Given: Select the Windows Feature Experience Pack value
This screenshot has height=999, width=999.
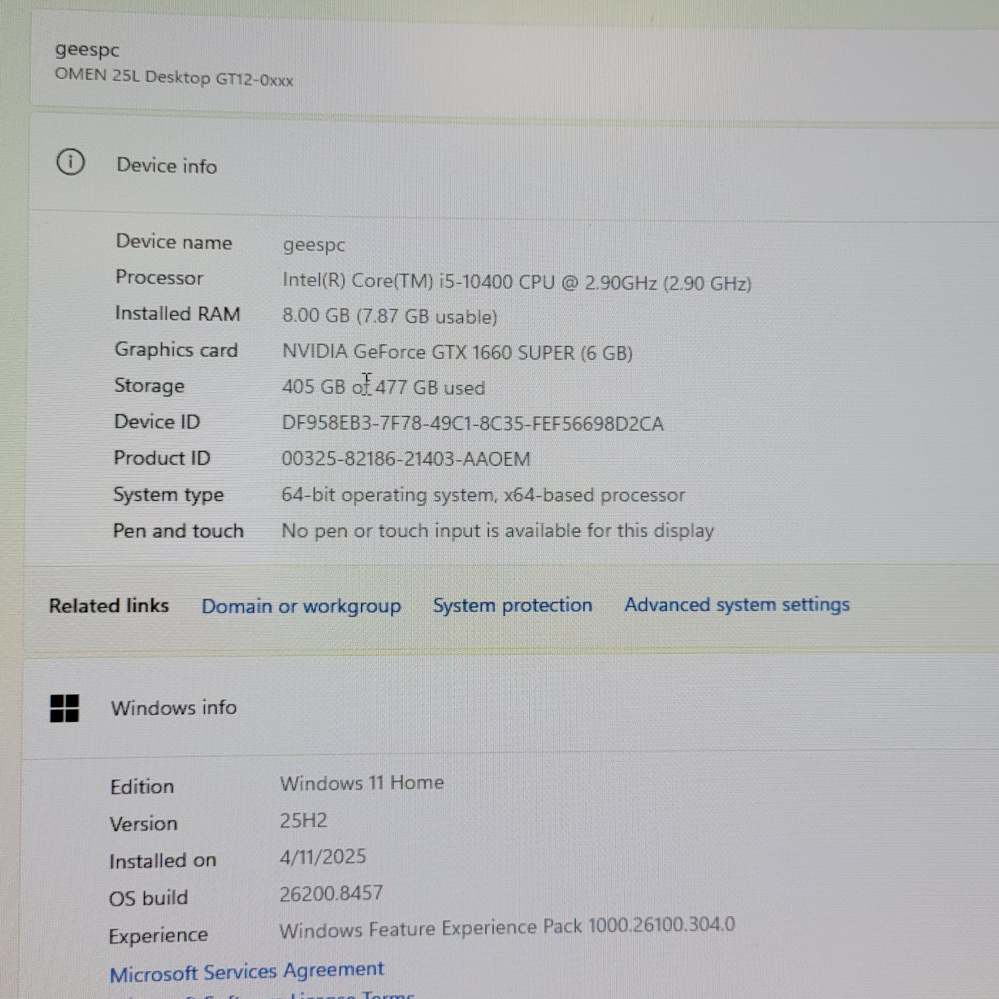Looking at the screenshot, I should (x=507, y=928).
